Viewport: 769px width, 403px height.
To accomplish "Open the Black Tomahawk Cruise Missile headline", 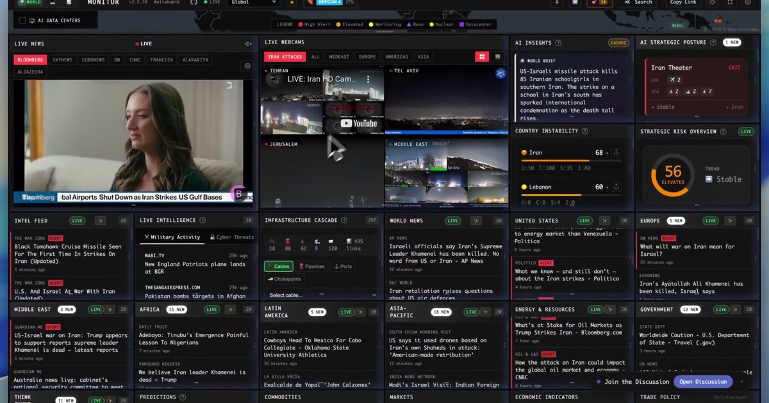I will (x=68, y=254).
